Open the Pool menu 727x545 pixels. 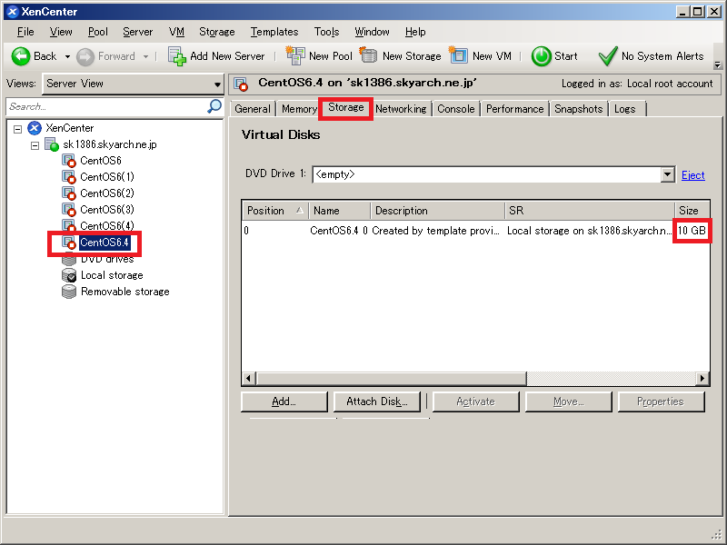(x=98, y=32)
